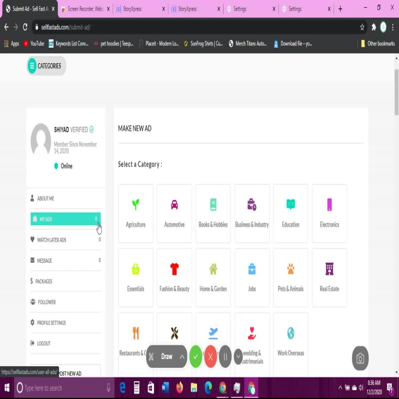Open the taskbar volume slider
The height and width of the screenshot is (399, 399).
point(361,388)
